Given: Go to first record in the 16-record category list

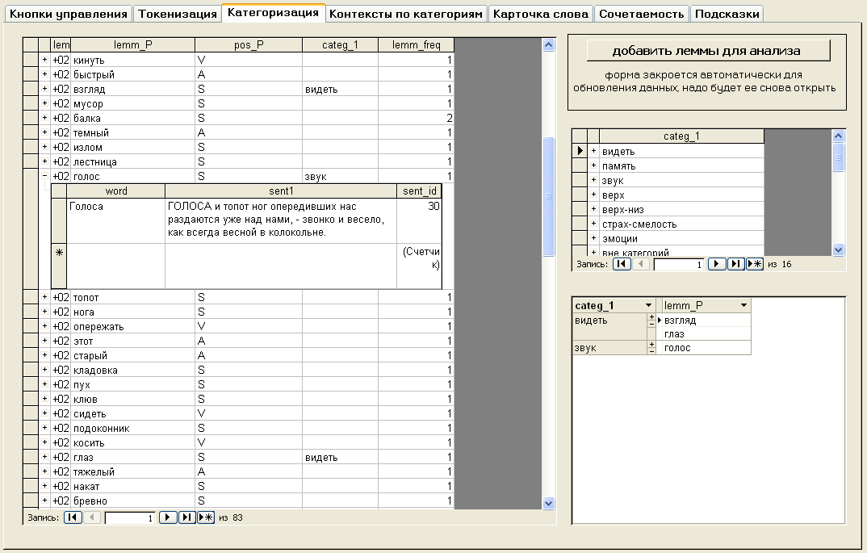Looking at the screenshot, I should [x=622, y=264].
